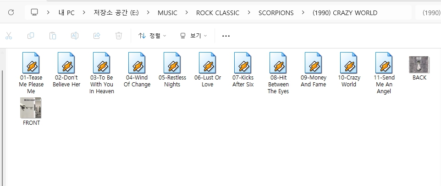Go to 내 PC in breadcrumb
The width and height of the screenshot is (441, 186).
(66, 13)
